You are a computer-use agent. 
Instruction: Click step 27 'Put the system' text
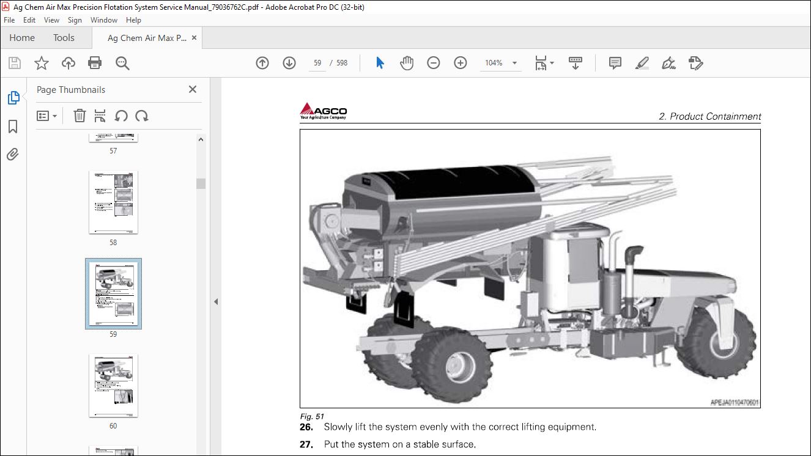point(400,444)
